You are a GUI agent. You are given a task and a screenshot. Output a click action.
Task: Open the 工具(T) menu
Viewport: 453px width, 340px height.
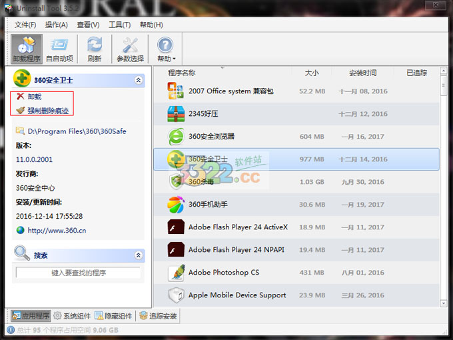[x=120, y=25]
